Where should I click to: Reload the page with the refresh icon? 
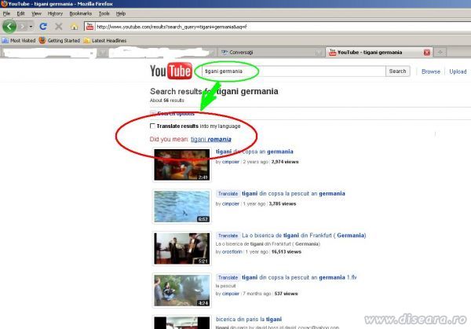[x=43, y=27]
